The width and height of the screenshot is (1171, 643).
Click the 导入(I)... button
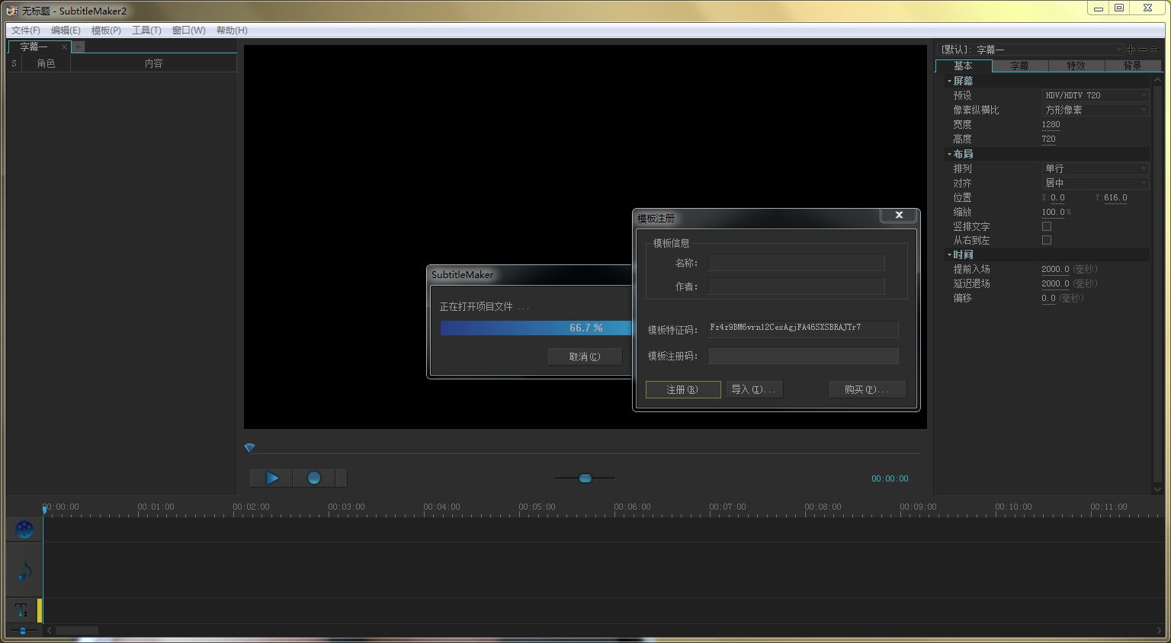coord(753,389)
